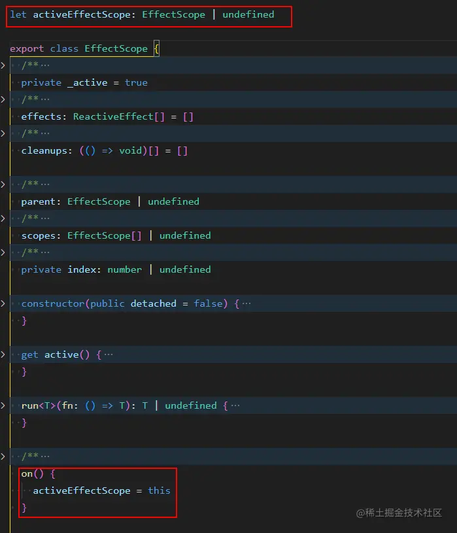Click the ellipsis after constructor opening brace

[x=246, y=303]
